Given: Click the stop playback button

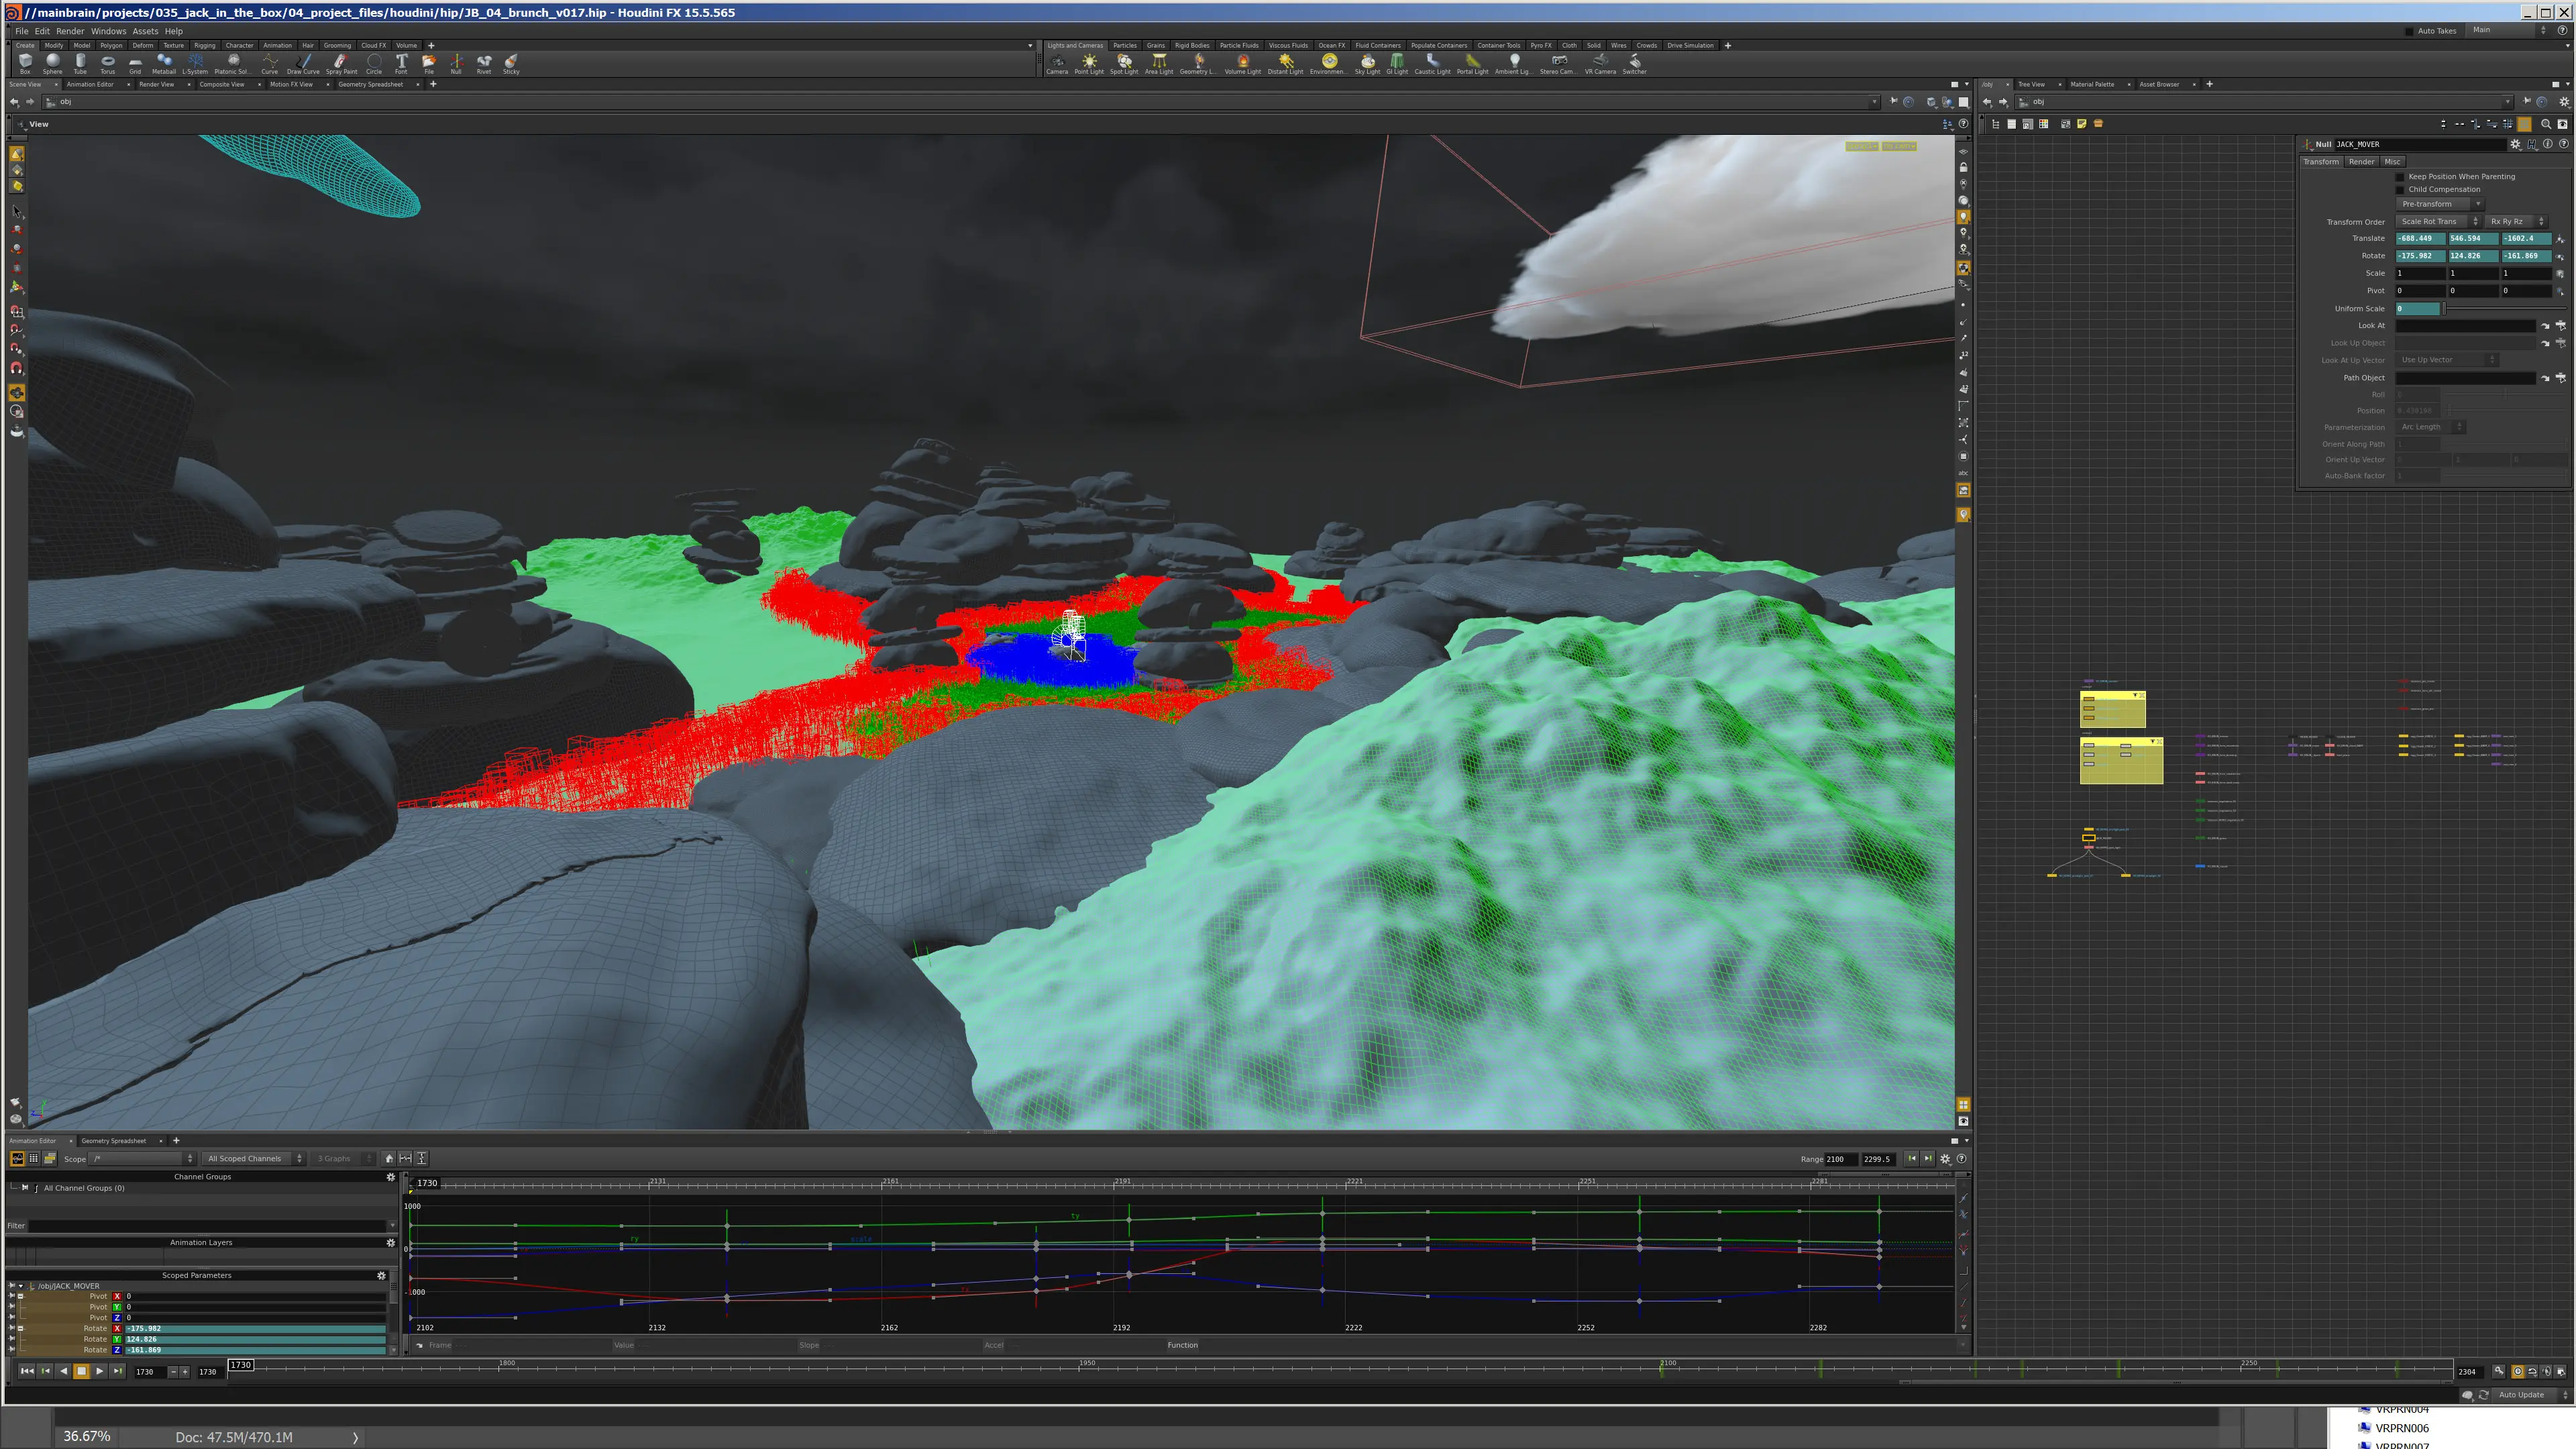Looking at the screenshot, I should click(82, 1371).
